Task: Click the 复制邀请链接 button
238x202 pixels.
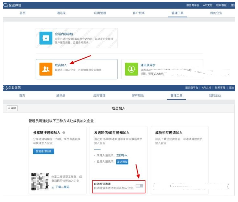Action: [44, 151]
